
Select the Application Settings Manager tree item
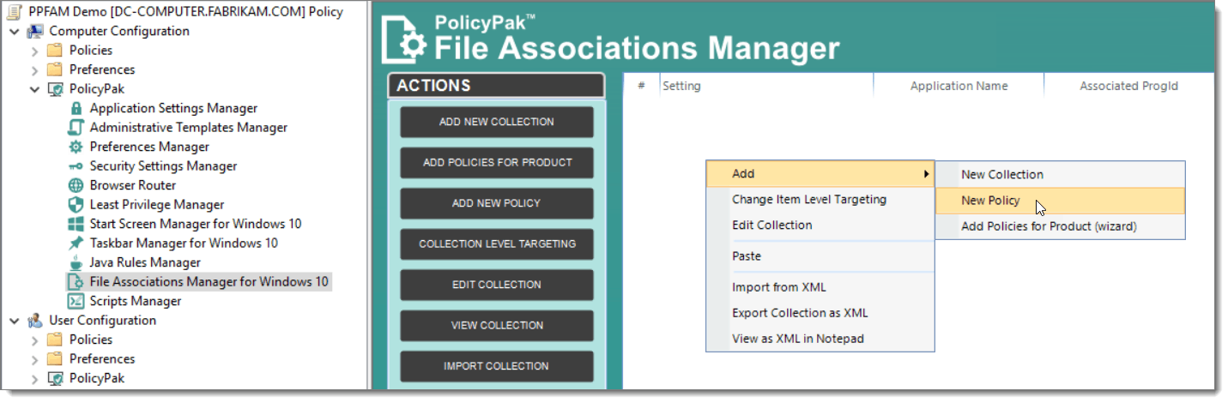click(173, 108)
